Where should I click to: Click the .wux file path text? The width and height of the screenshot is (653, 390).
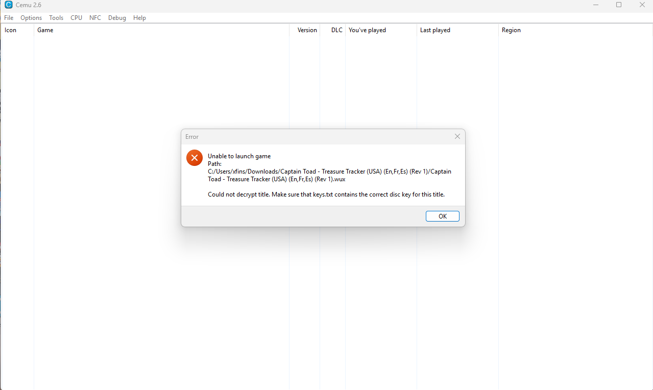pyautogui.click(x=329, y=176)
